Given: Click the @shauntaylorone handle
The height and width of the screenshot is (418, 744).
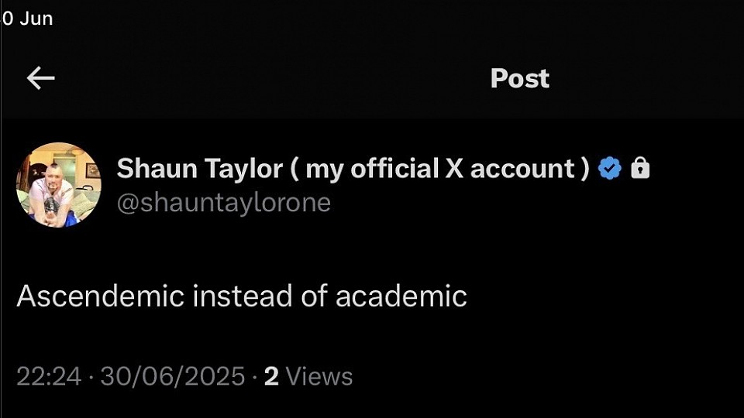Looking at the screenshot, I should pos(223,202).
